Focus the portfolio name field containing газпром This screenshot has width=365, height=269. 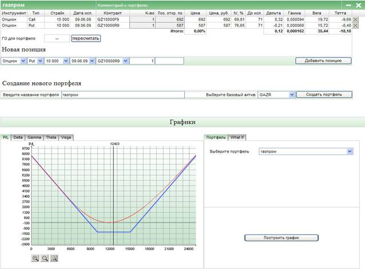tap(123, 95)
